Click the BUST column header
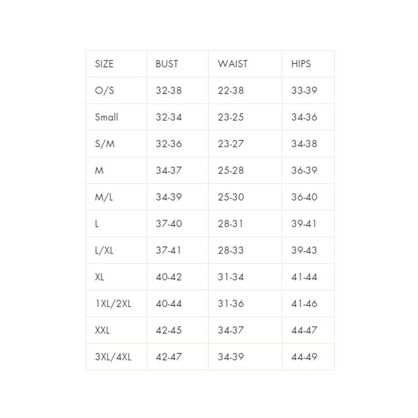418x418 pixels. (167, 64)
